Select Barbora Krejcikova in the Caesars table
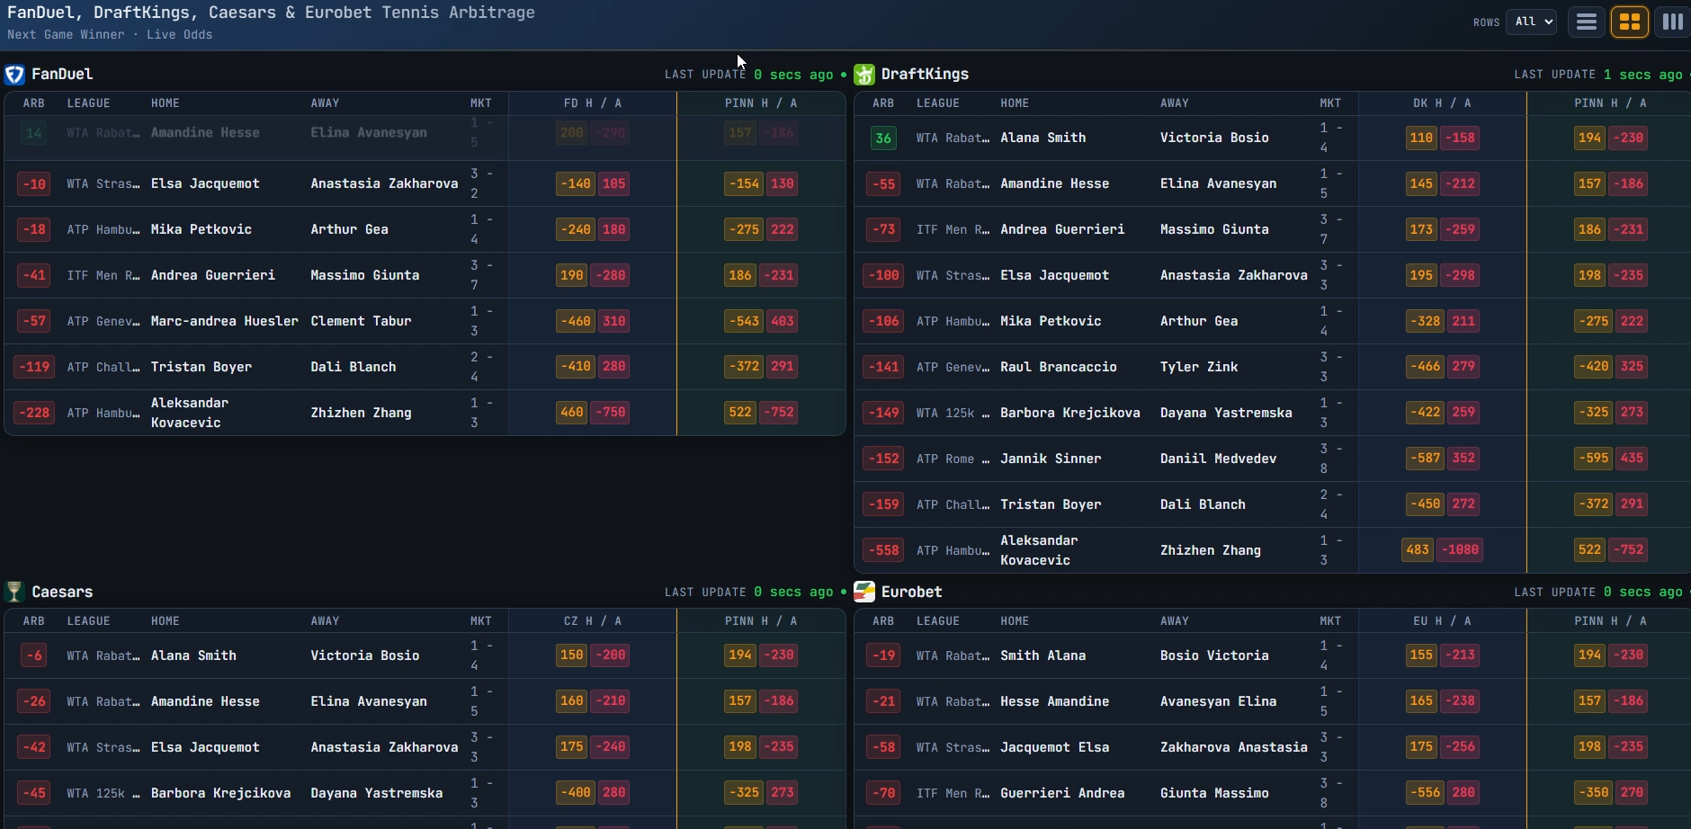 tap(221, 793)
